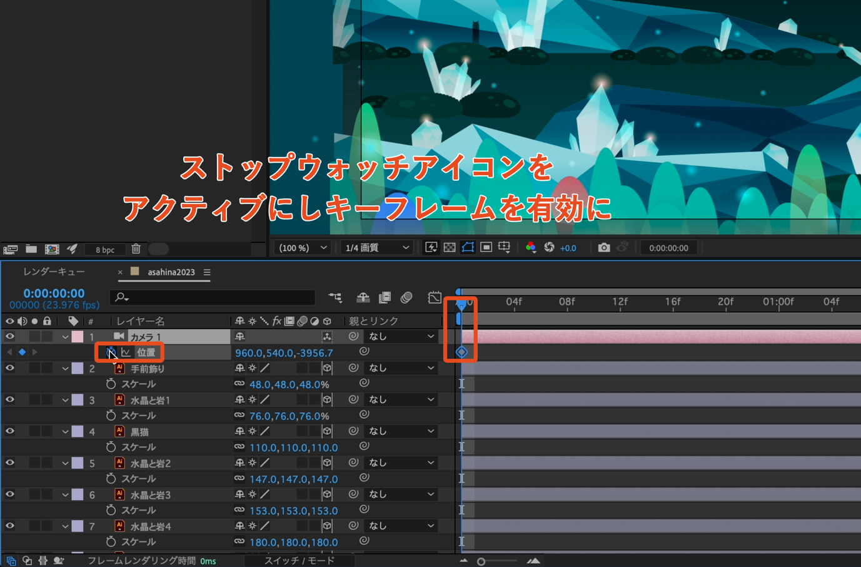Click the 12f mark on time ruler
Viewport: 861px width, 567px height.
[x=620, y=302]
